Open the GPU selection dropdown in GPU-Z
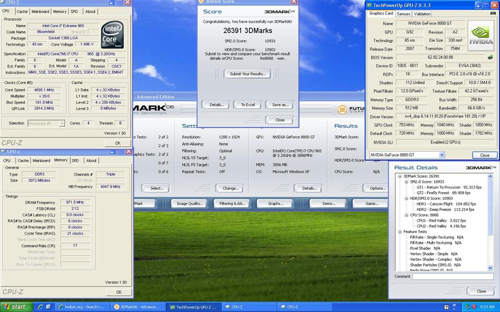 442,155
